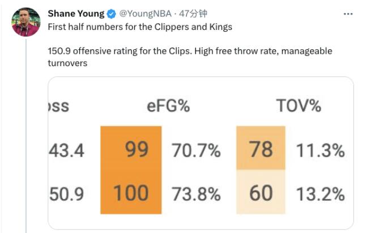Click the orange cell showing 99

pyautogui.click(x=131, y=150)
